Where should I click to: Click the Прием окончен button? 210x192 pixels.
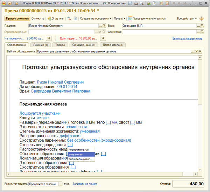[17, 19]
